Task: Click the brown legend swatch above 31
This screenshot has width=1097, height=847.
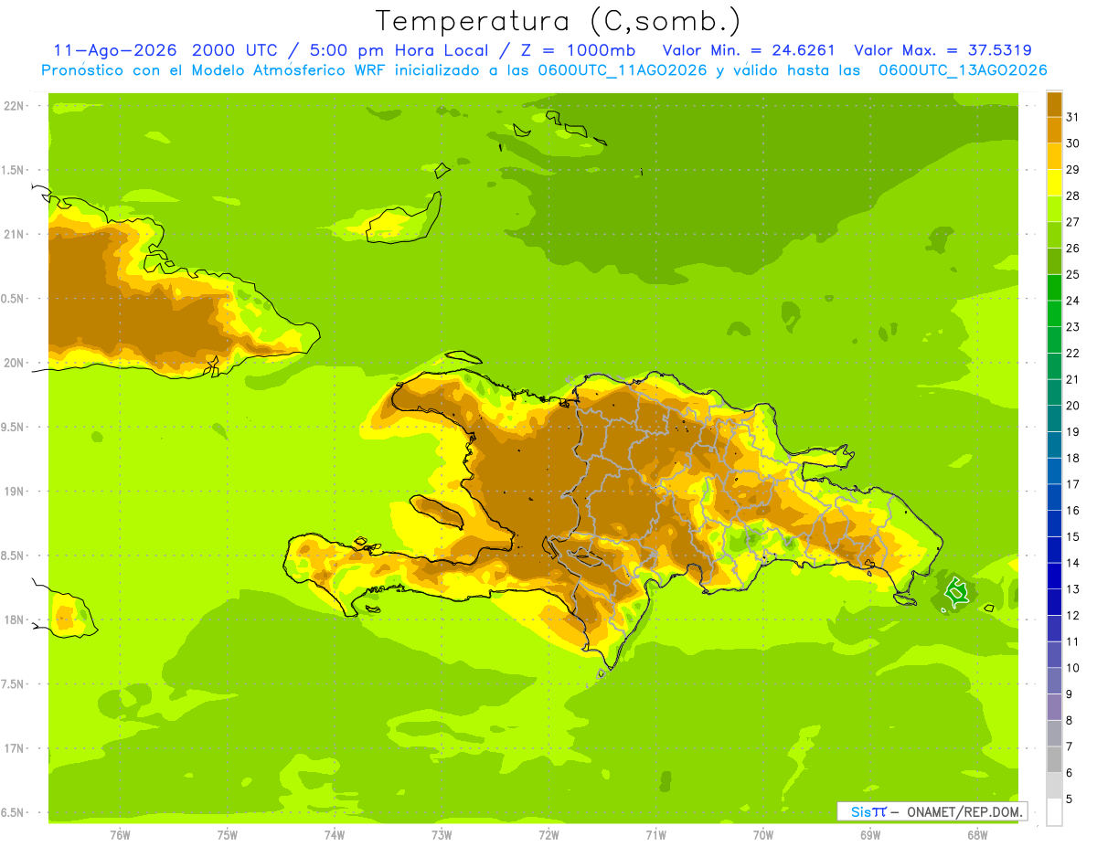Action: click(1054, 104)
